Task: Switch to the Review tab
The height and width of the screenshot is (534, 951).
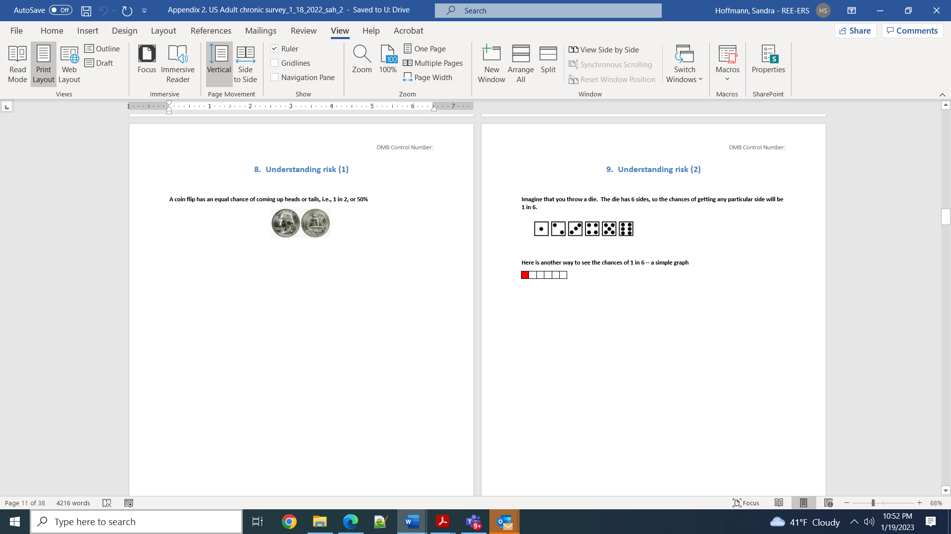Action: (x=303, y=31)
